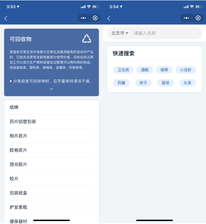Close mini program via left circle icon
Viewport: 206px width, 224px height.
click(x=95, y=18)
